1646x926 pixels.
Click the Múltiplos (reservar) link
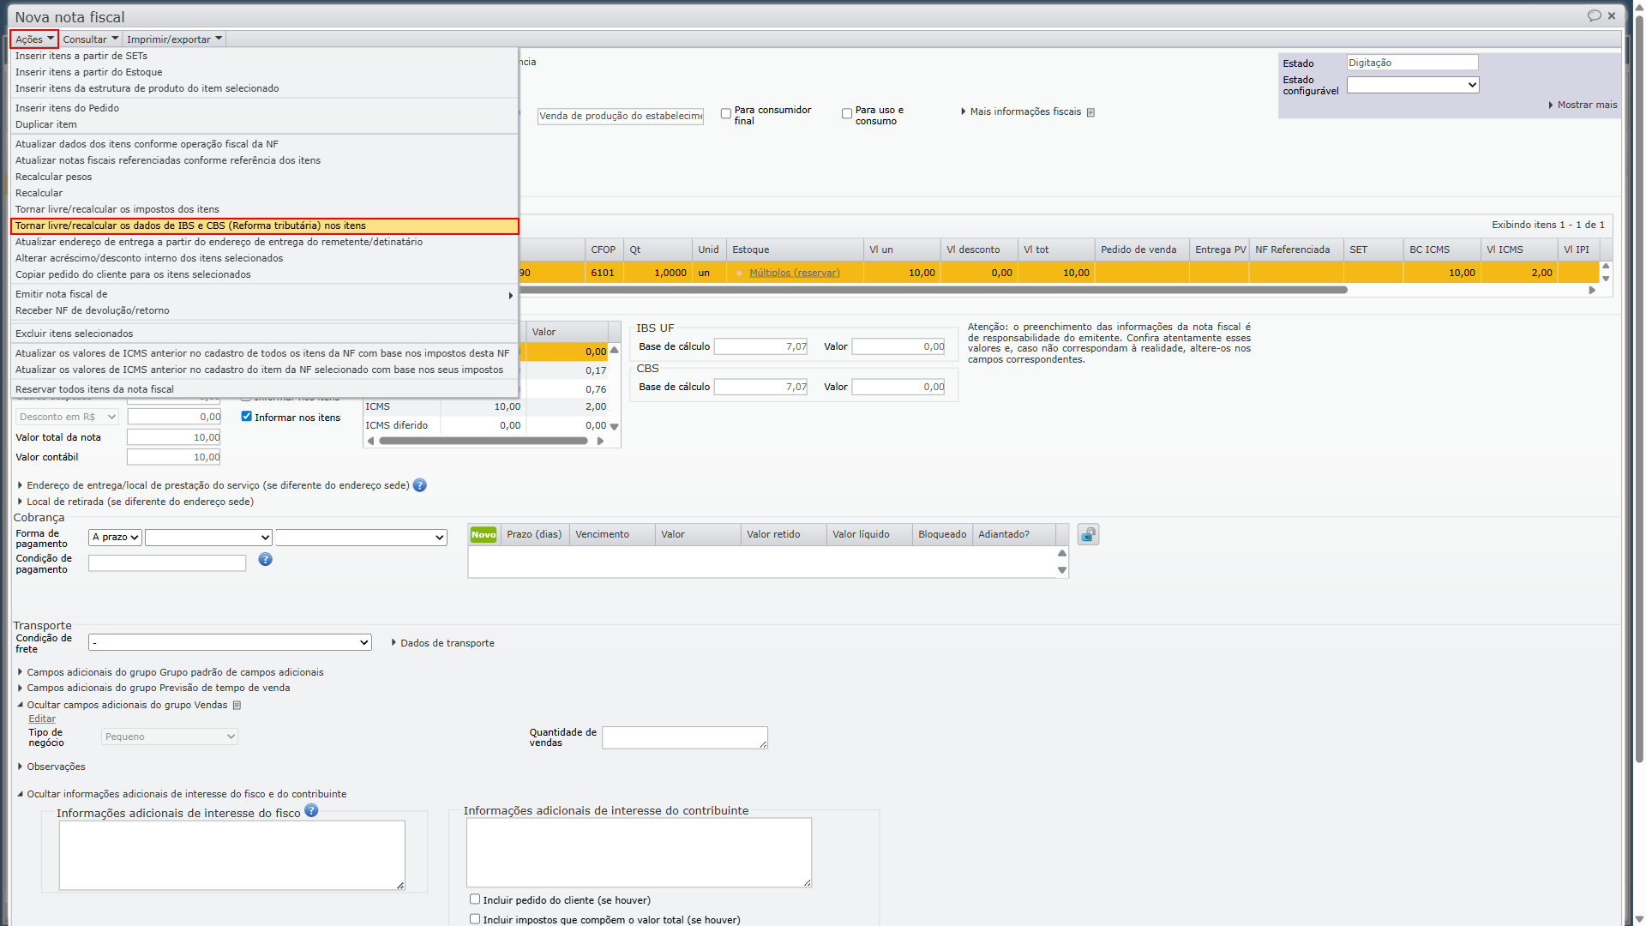(x=794, y=273)
